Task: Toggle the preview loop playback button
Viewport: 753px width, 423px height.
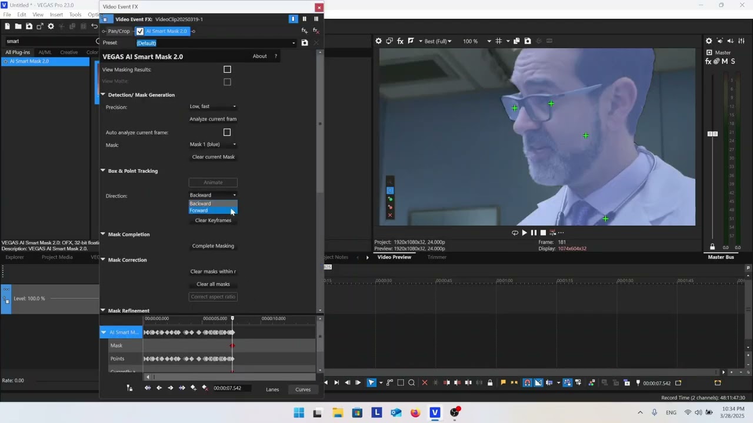Action: [x=515, y=233]
